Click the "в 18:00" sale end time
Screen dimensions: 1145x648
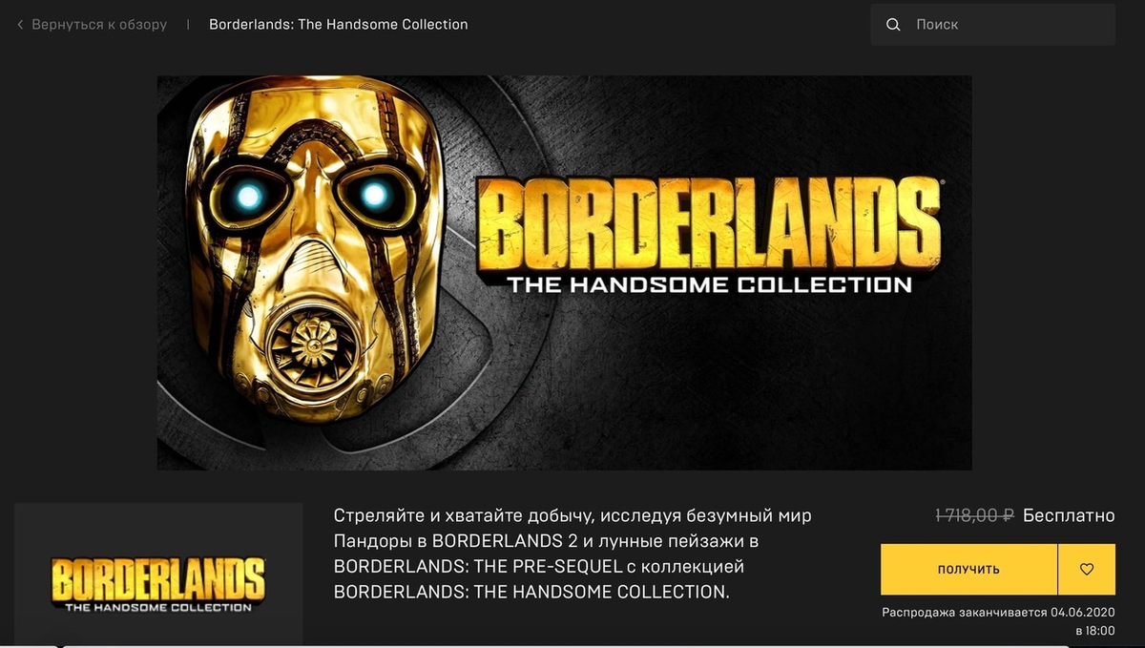pyautogui.click(x=1094, y=631)
